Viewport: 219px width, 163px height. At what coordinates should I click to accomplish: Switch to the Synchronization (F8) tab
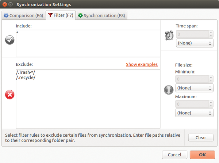[101, 15]
